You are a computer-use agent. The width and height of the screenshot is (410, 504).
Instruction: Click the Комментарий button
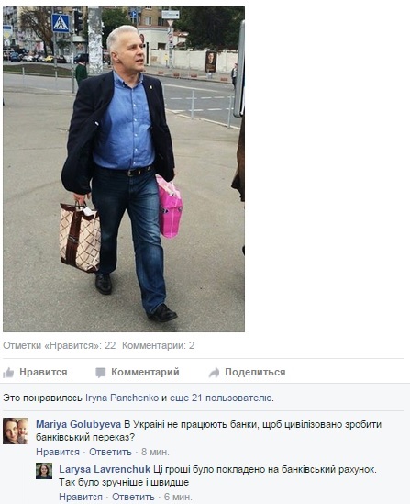145,372
